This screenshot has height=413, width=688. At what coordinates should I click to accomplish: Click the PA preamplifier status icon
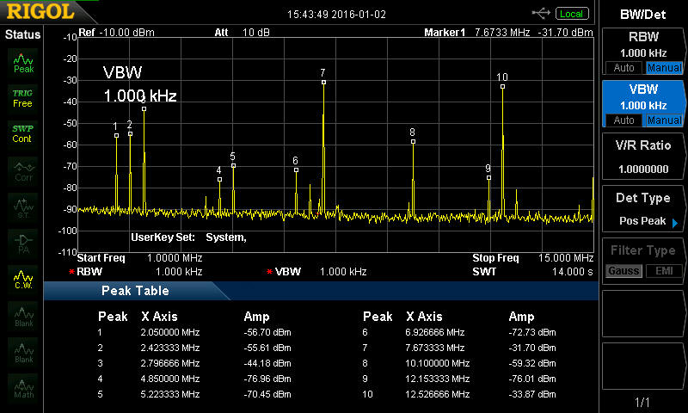coord(23,242)
